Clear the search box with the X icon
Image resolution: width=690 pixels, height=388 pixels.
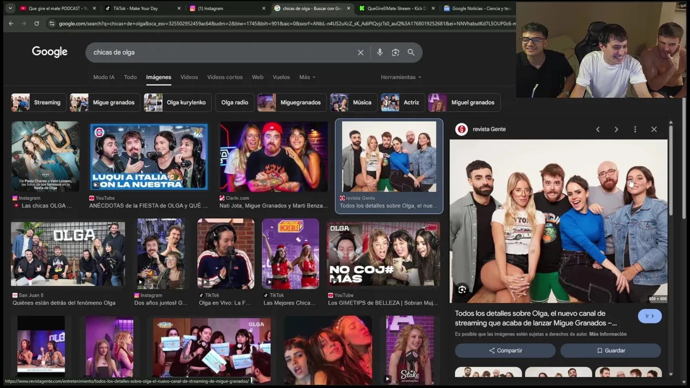361,52
